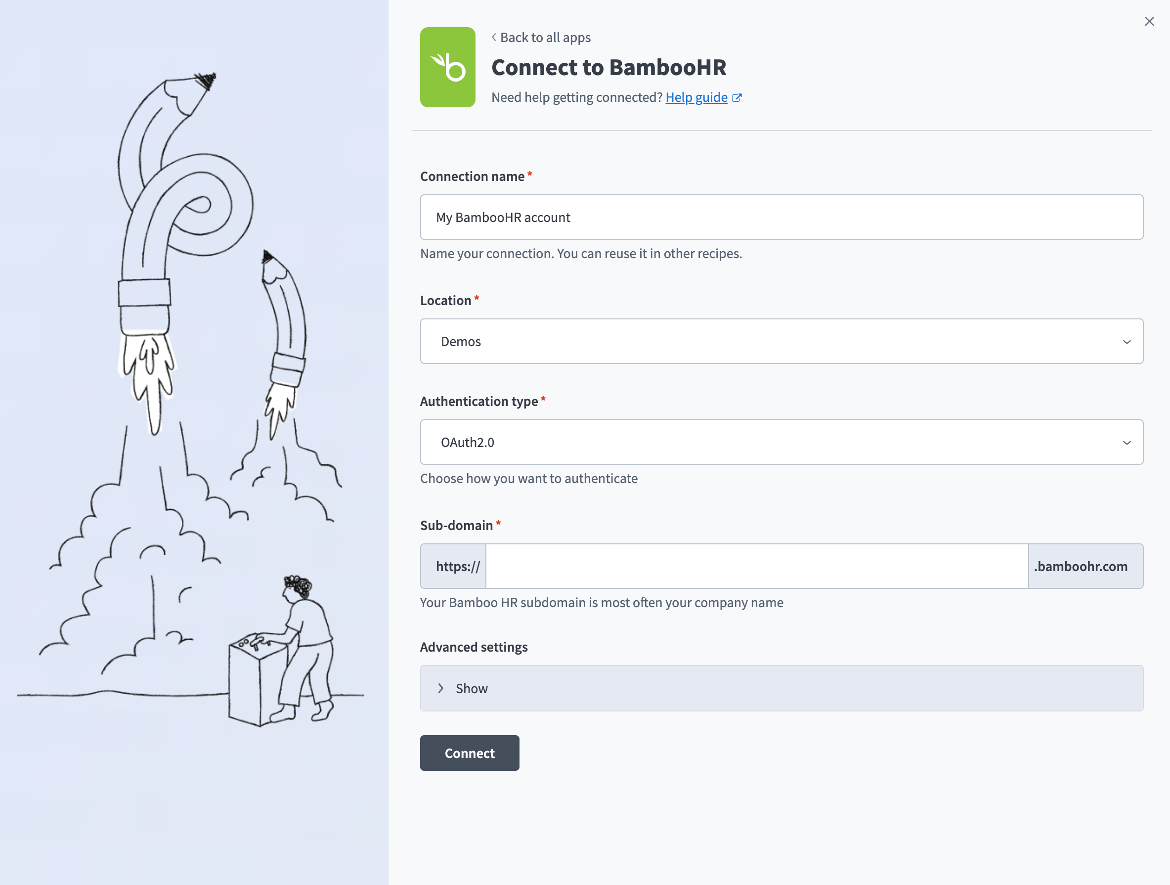Open the Location dropdown showing Demos
1170x885 pixels.
[781, 341]
